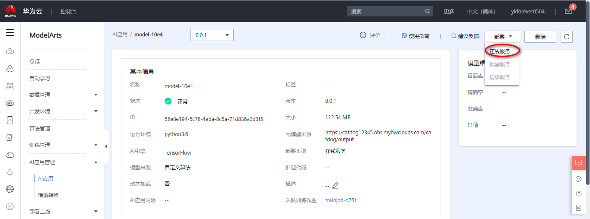Open the hamburger service menu

pos(10,32)
